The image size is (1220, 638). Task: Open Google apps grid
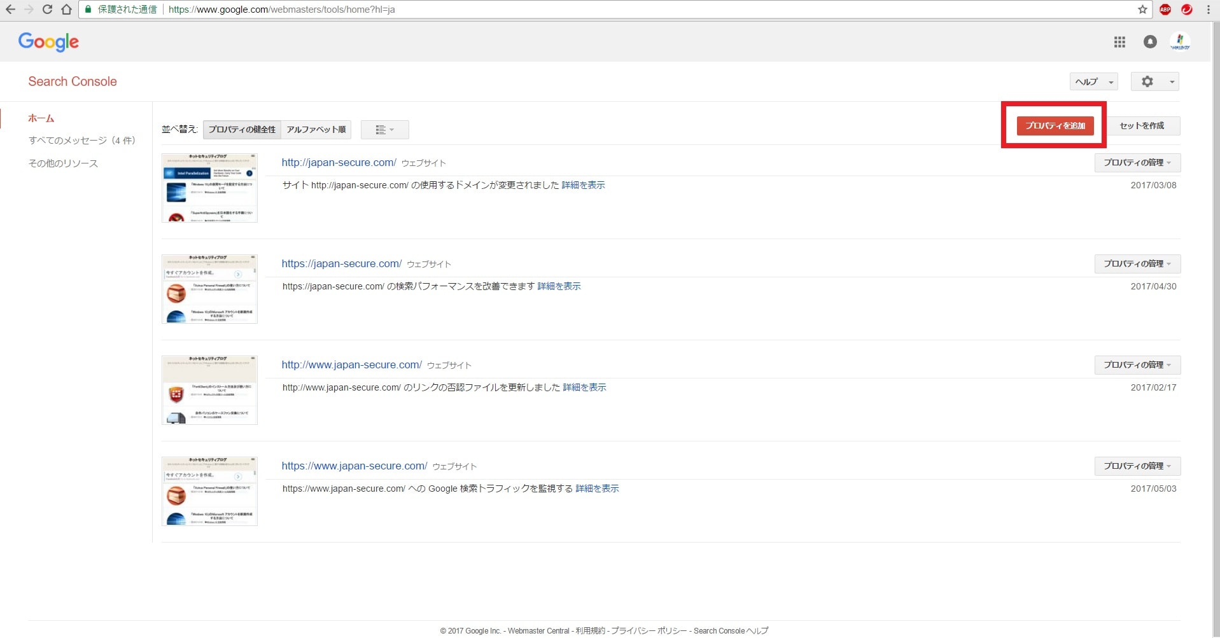tap(1119, 42)
